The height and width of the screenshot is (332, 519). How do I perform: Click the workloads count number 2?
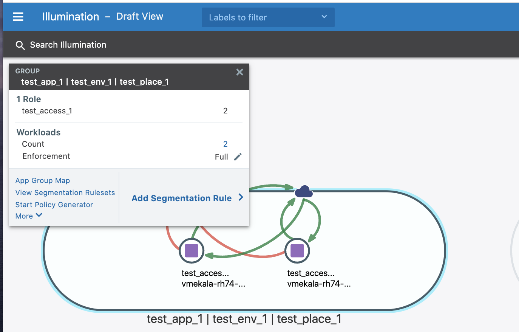(225, 144)
